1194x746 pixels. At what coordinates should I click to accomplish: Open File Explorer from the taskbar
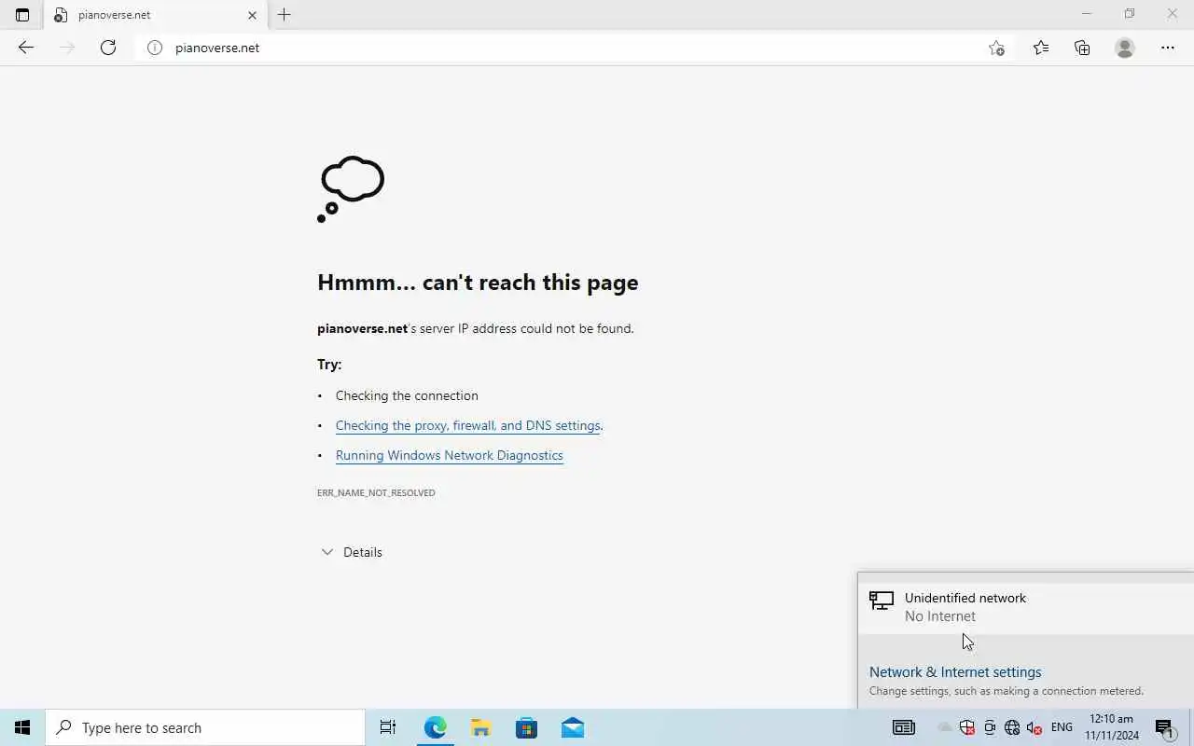click(x=480, y=727)
